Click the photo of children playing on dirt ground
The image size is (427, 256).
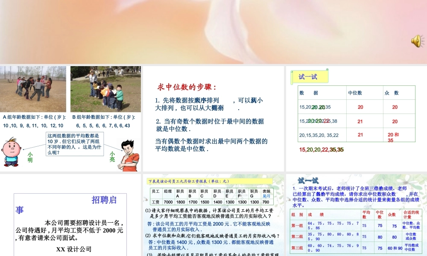tap(33, 89)
